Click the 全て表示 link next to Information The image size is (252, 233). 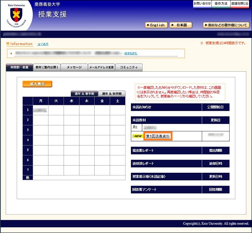coord(43,44)
